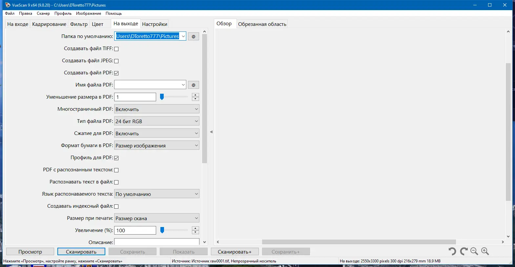This screenshot has height=267, width=515.
Task: Toggle Профиль для PDF checkbox
Action: coord(116,158)
